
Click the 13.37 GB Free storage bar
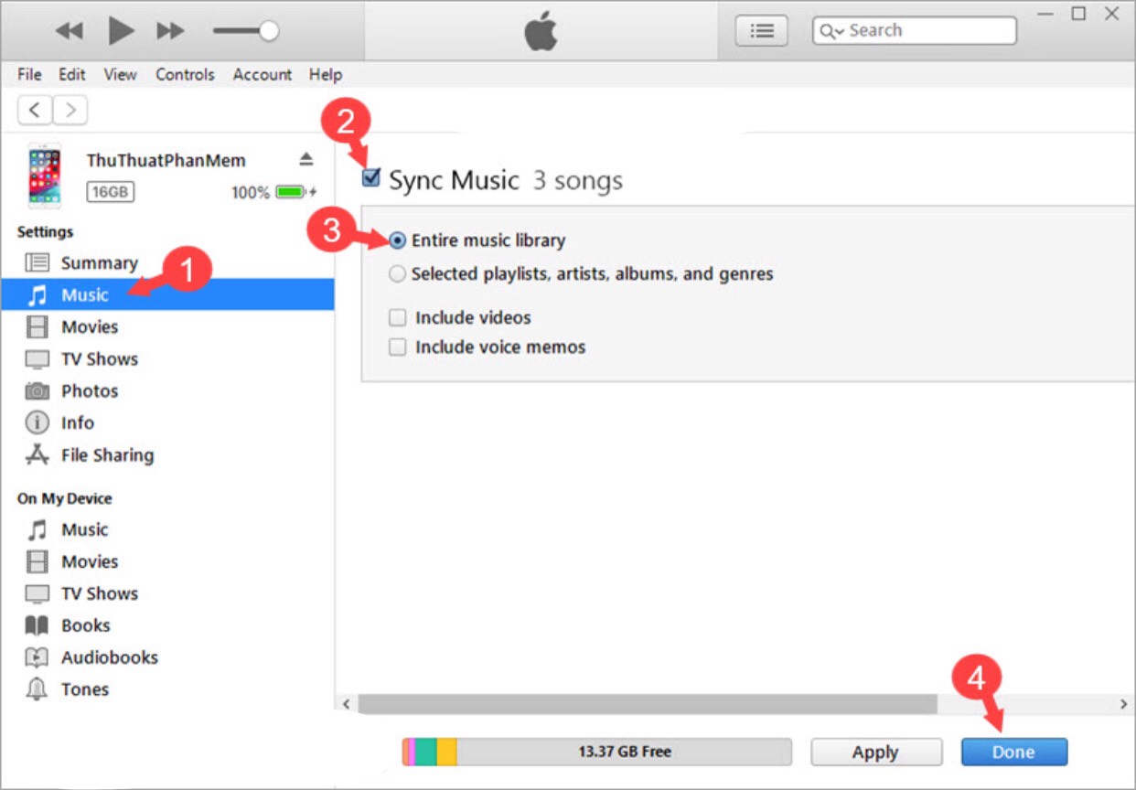(596, 753)
